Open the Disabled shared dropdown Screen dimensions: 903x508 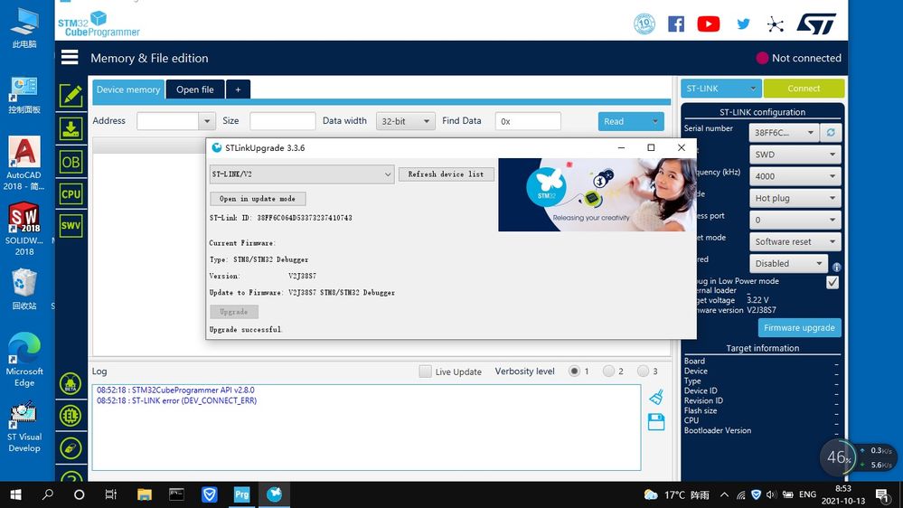(x=788, y=263)
